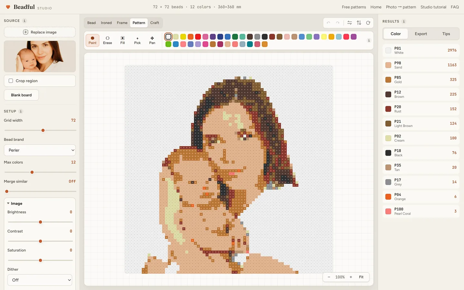The width and height of the screenshot is (464, 290).
Task: Click the source photo thumbnail
Action: tap(40, 56)
